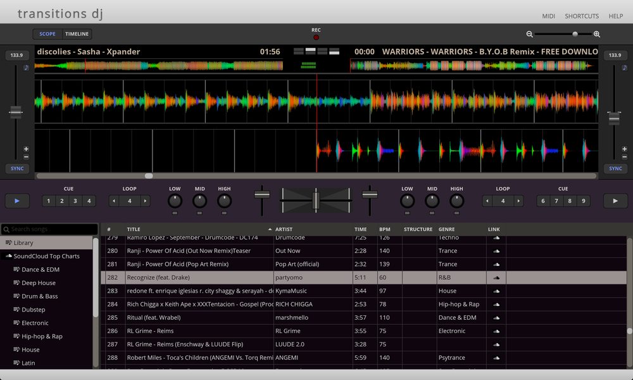Click the sort arrow on the TITLE column
The width and height of the screenshot is (633, 380).
pyautogui.click(x=271, y=229)
